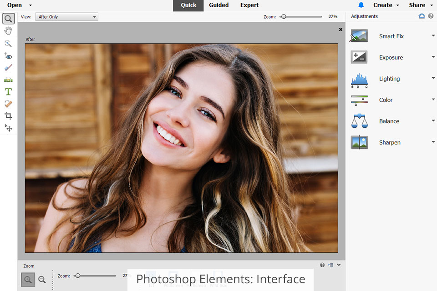The image size is (437, 291).
Task: Select the Spot Healing Brush tool
Action: (8, 104)
